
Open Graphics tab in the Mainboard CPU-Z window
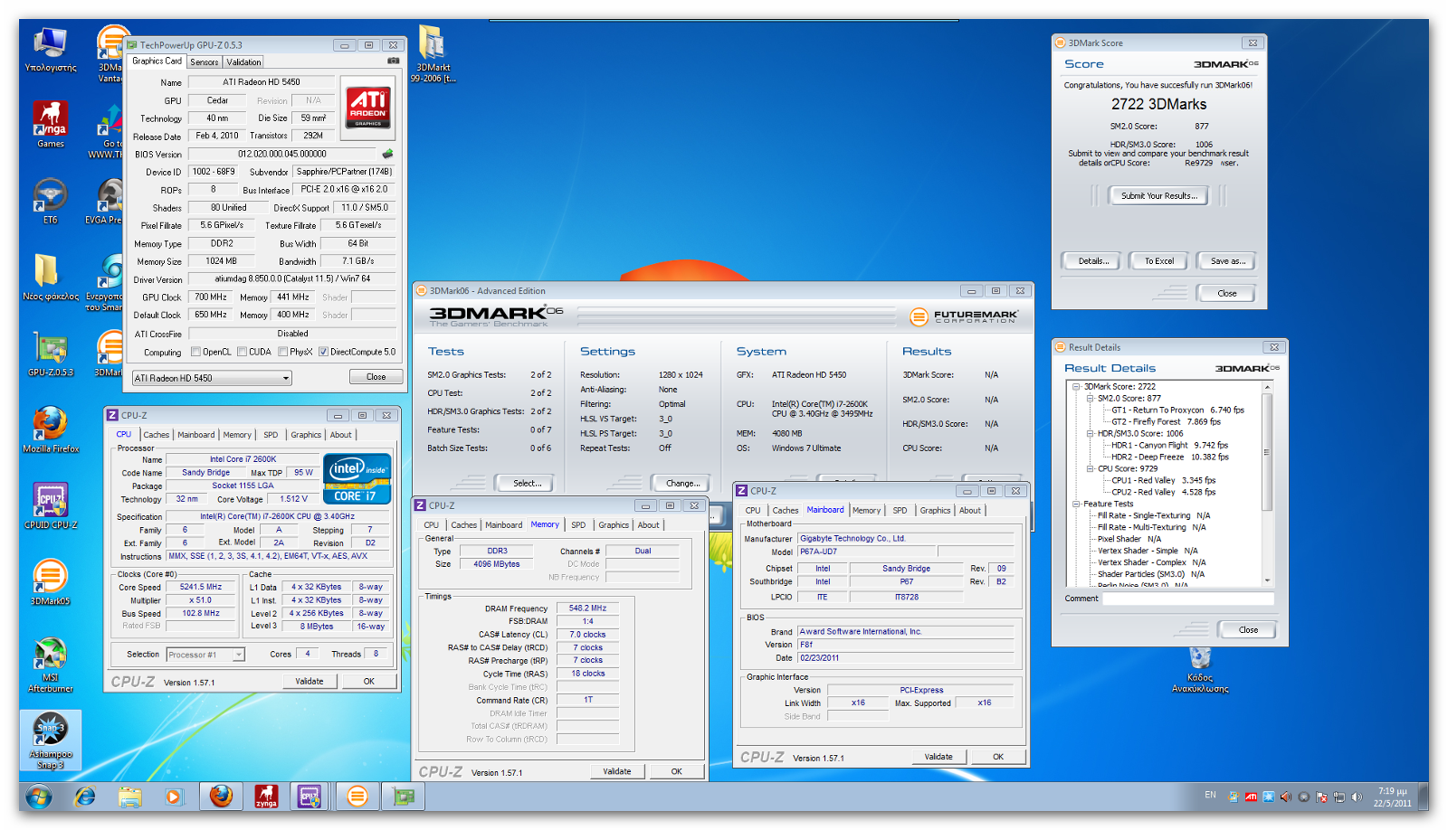point(935,511)
